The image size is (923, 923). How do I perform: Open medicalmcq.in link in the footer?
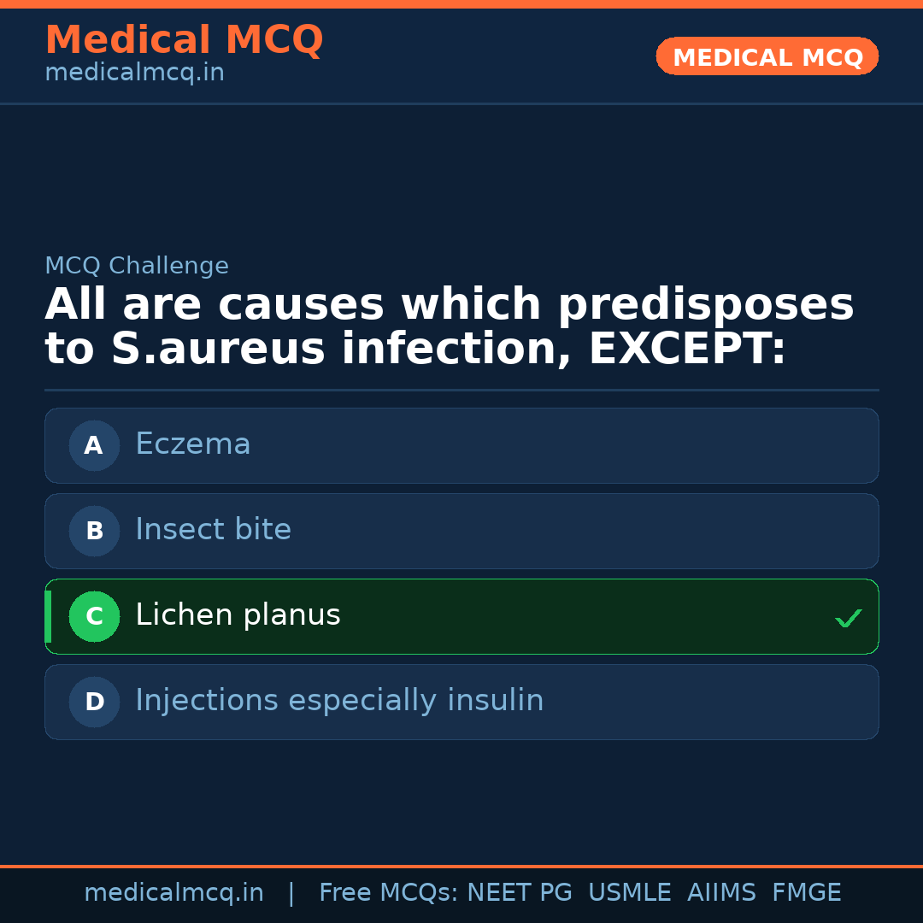173,893
